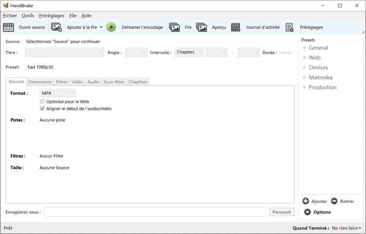This screenshot has width=366, height=234.
Task: Click the Ajouter à la file image icon
Action: (x=56, y=27)
